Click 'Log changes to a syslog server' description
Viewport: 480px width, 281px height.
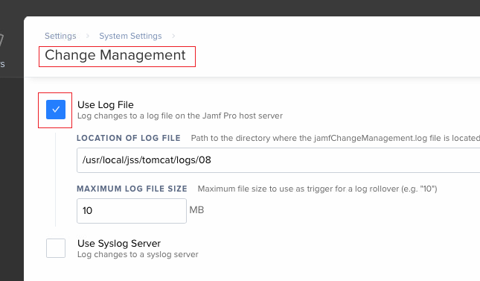(x=138, y=254)
